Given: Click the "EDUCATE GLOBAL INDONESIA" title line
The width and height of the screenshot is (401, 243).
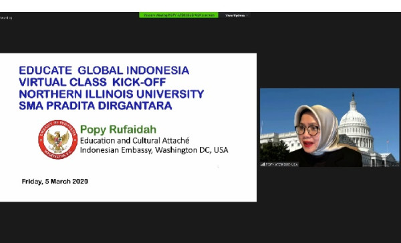Looking at the screenshot, I should point(104,71).
